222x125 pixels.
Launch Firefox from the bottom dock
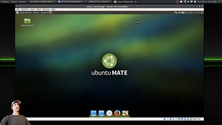(x=117, y=113)
